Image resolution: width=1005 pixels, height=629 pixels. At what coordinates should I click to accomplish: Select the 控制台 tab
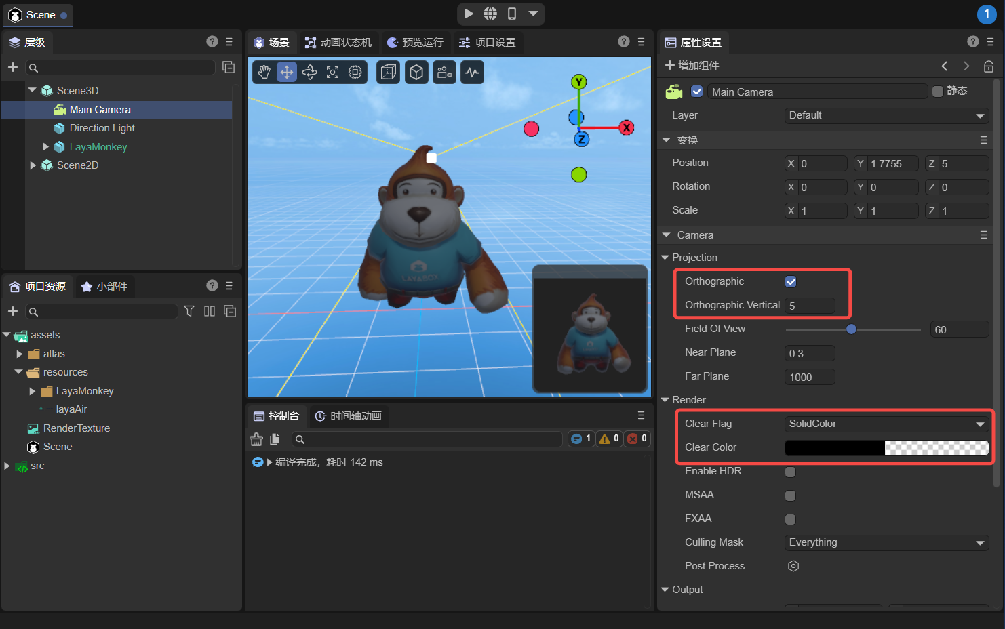(x=276, y=416)
